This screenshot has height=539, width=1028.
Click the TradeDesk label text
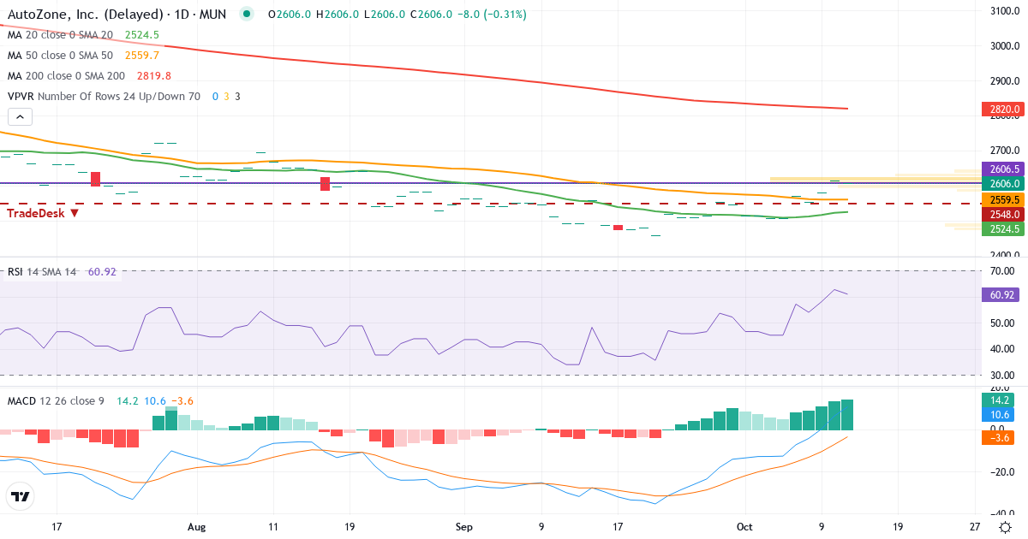click(37, 213)
